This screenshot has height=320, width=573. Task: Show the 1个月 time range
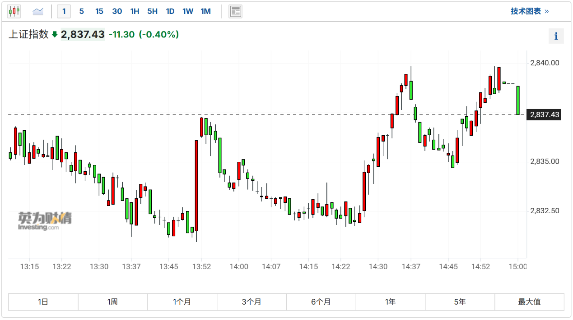[182, 302]
